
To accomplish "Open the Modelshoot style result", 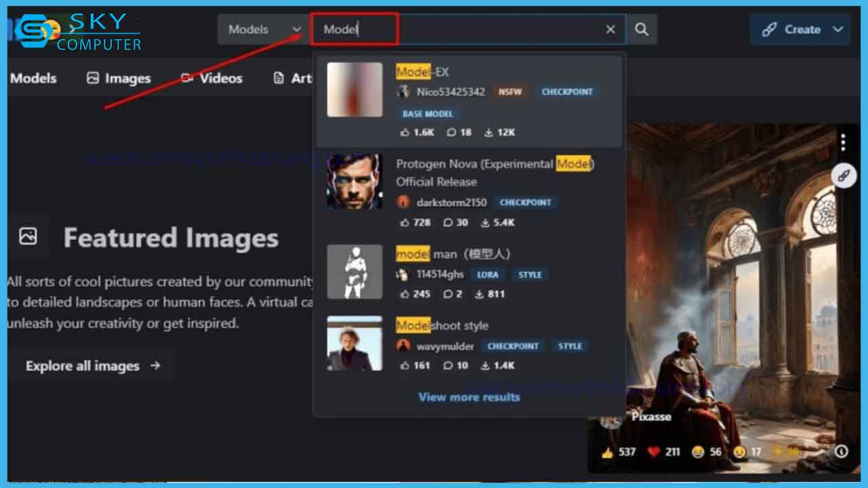I will 469,344.
